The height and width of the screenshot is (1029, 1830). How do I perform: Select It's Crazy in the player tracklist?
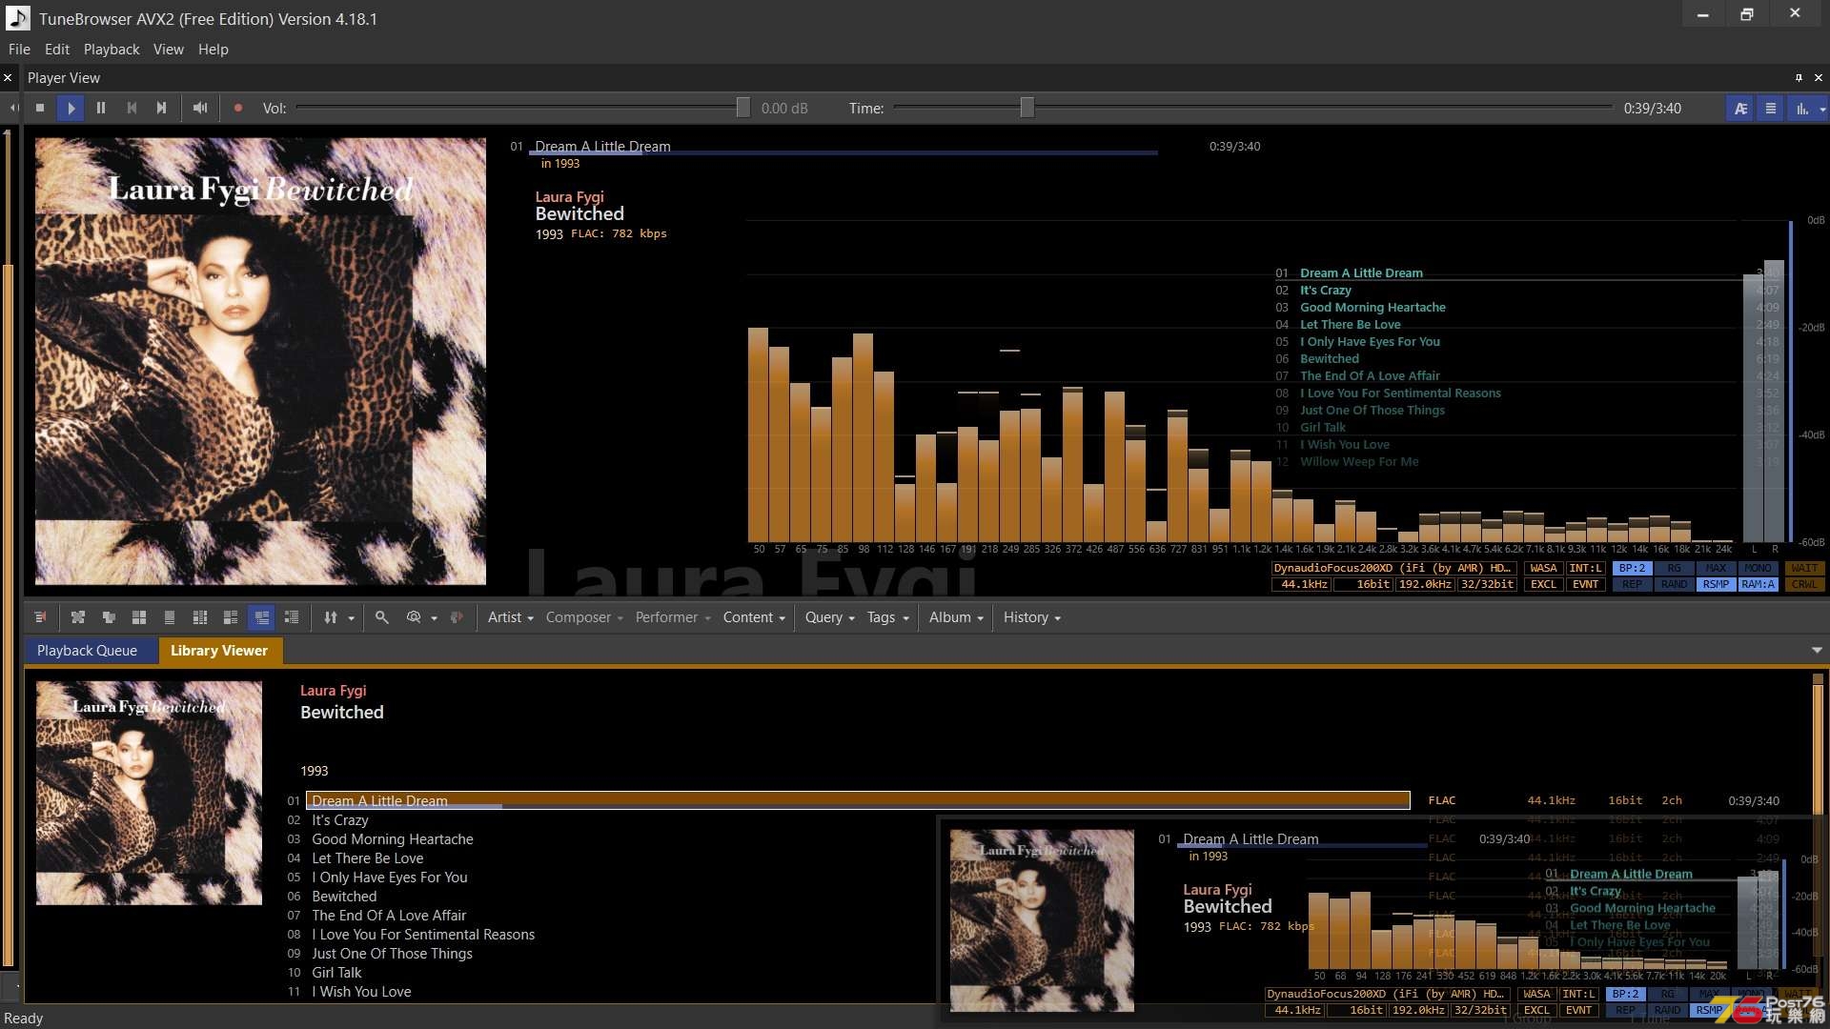1325,290
